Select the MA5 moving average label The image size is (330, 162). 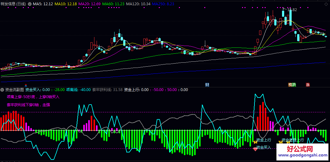[43, 4]
